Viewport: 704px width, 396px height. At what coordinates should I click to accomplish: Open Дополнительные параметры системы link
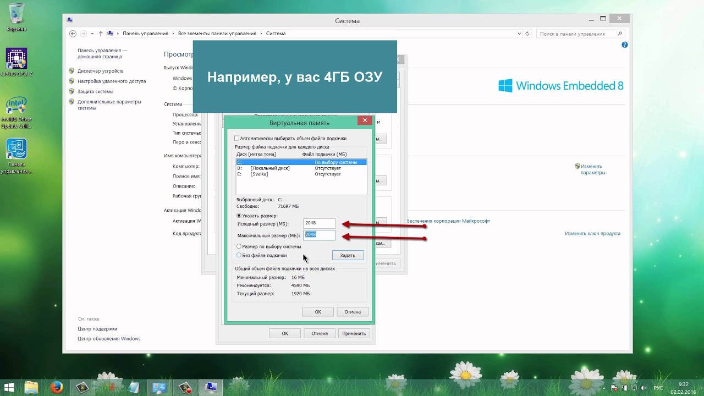click(x=109, y=105)
